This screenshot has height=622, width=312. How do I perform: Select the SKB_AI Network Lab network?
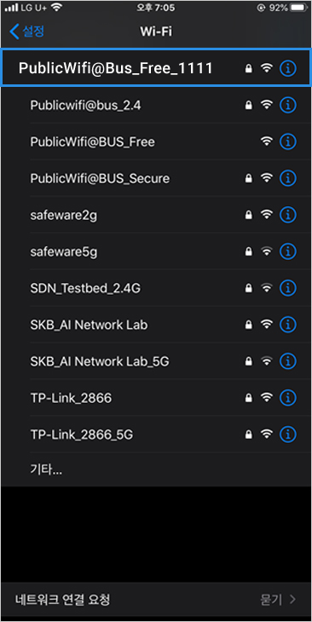pyautogui.click(x=89, y=325)
